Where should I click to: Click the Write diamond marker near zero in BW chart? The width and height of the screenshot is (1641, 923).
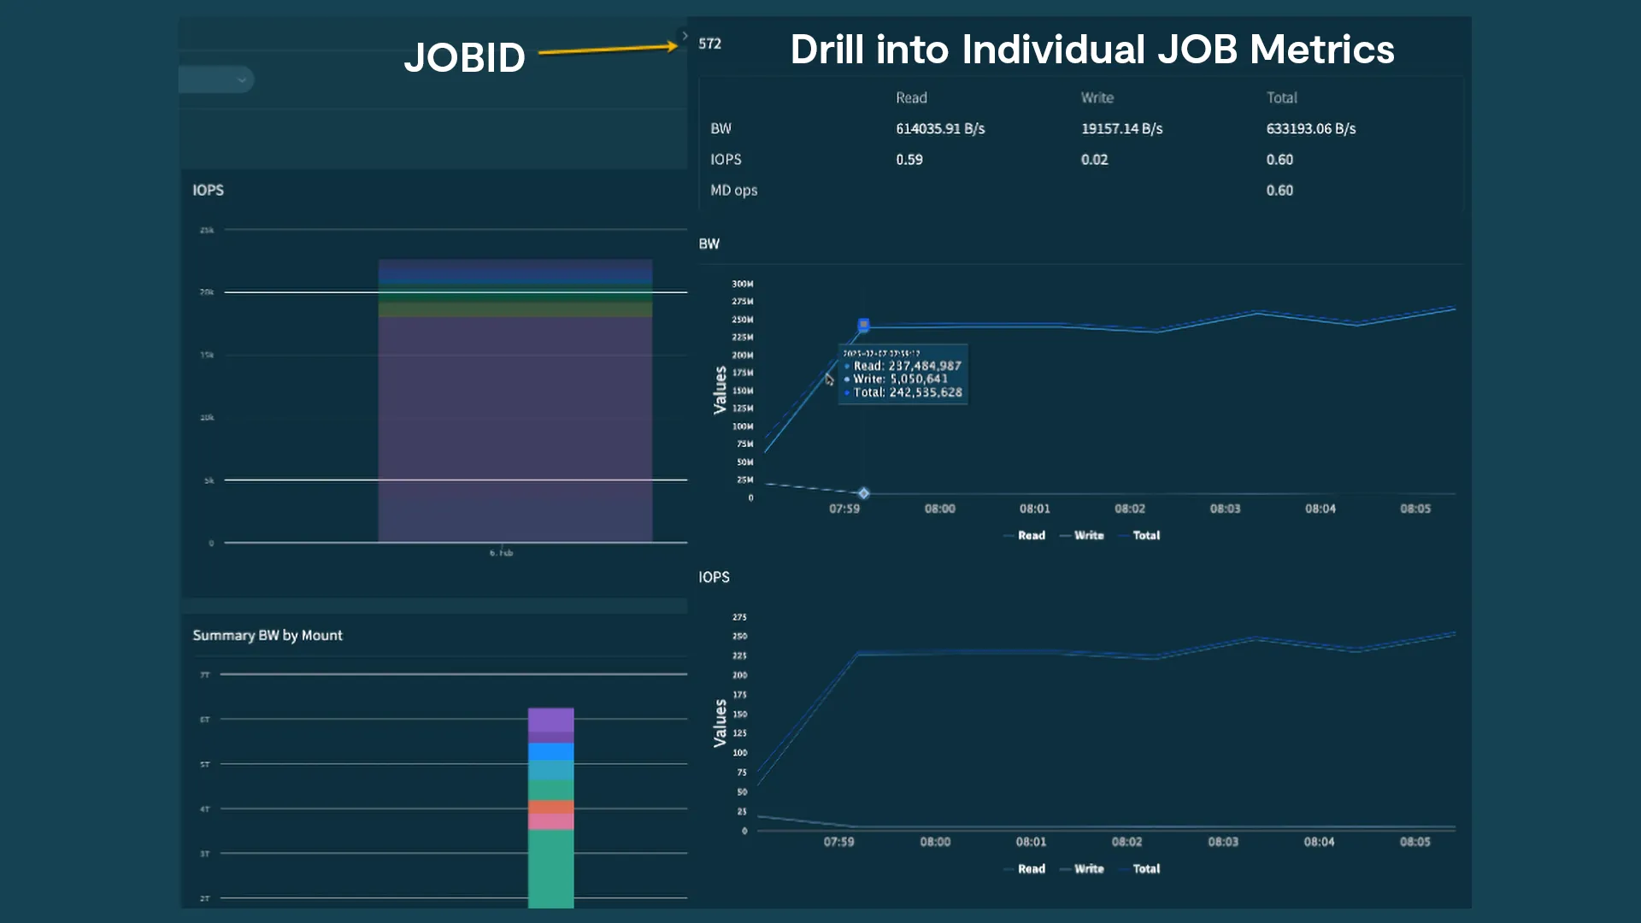(x=863, y=493)
